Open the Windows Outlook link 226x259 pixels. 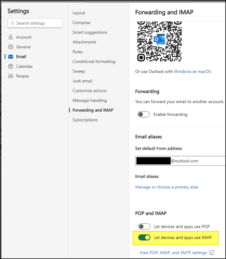(183, 71)
